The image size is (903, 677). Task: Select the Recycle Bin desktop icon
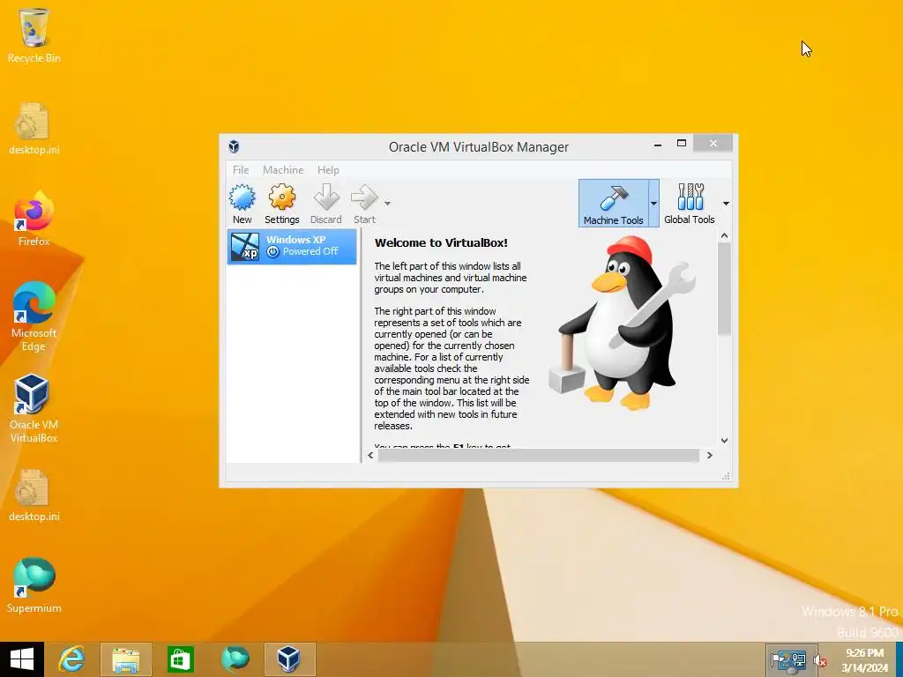(34, 35)
